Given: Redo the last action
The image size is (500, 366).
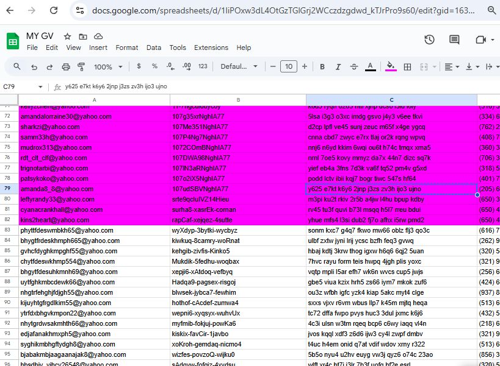Looking at the screenshot, I should (x=49, y=67).
